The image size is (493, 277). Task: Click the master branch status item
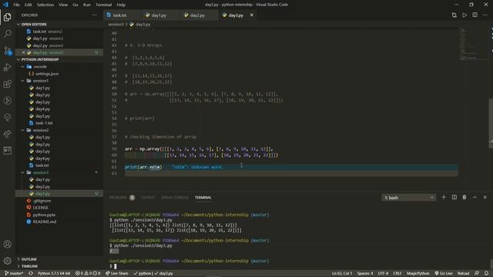[14, 273]
